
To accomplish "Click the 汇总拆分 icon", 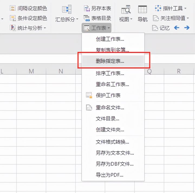I will (67, 9).
